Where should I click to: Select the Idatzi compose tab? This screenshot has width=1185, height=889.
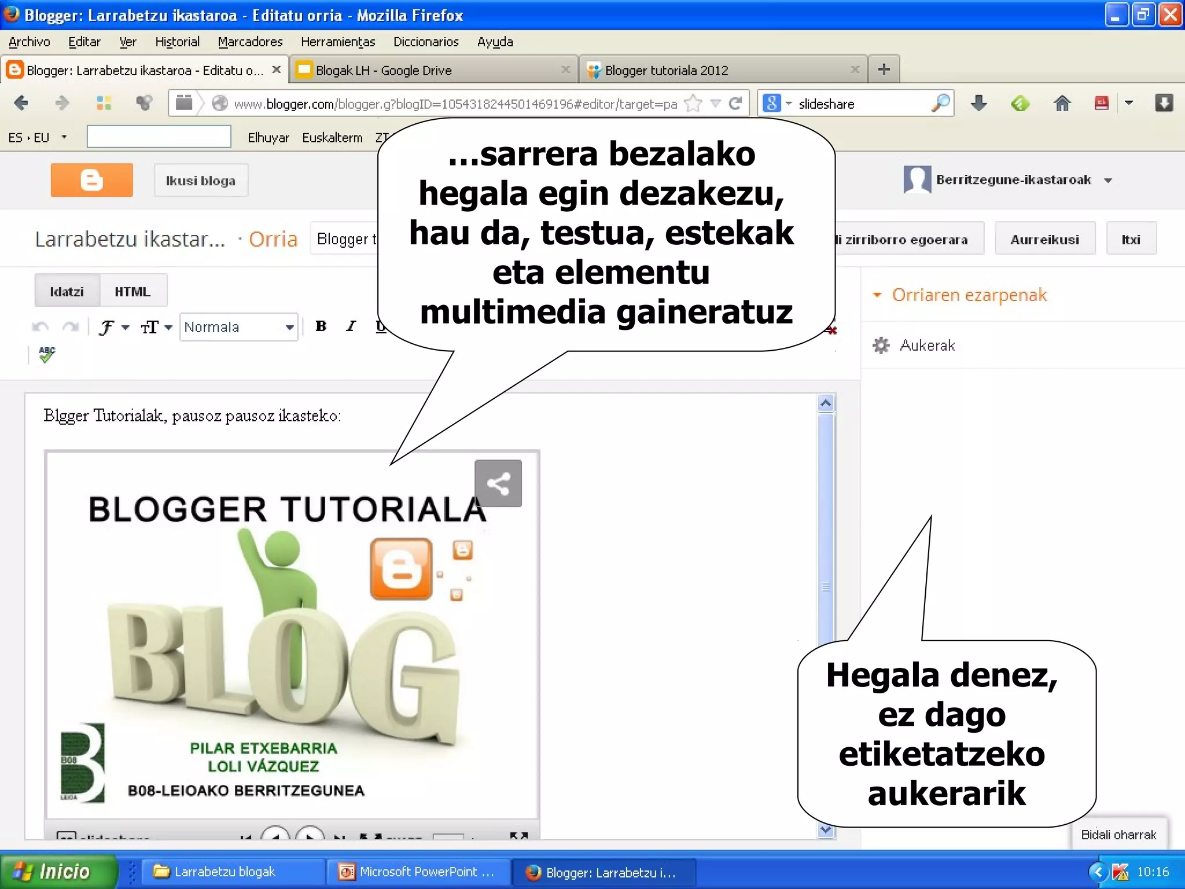(67, 291)
